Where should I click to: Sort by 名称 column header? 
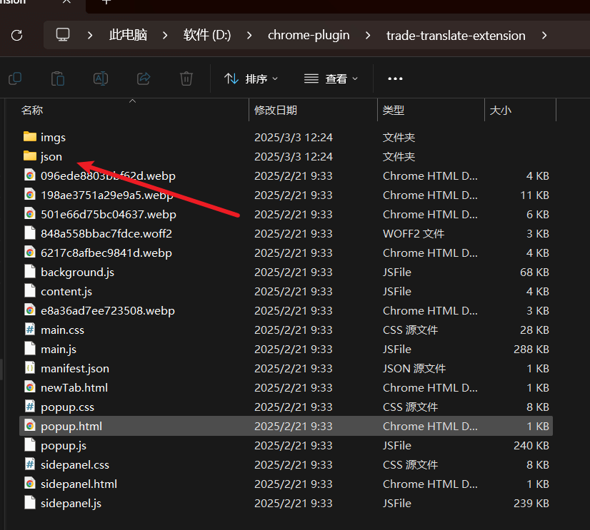(x=32, y=110)
